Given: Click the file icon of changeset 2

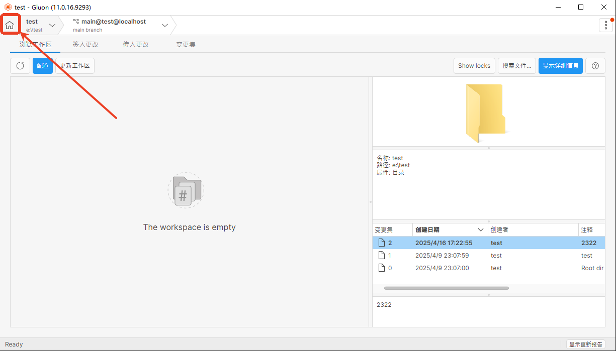Looking at the screenshot, I should click(381, 243).
